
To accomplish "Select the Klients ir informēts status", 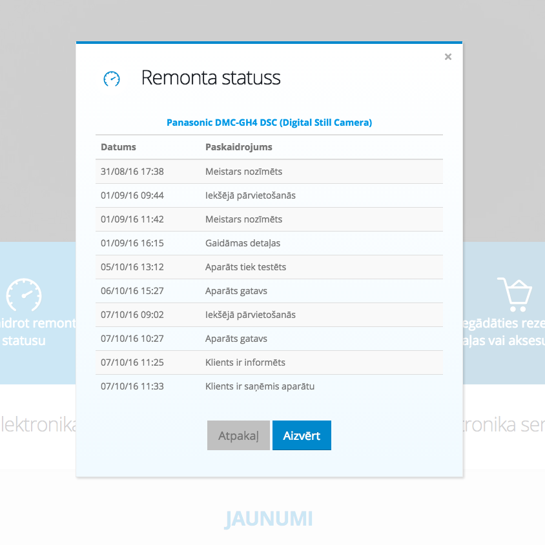I will [x=245, y=362].
